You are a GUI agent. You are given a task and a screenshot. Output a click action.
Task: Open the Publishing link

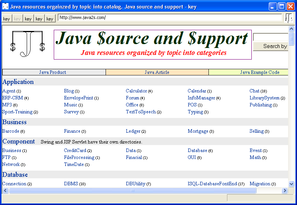click(x=261, y=105)
